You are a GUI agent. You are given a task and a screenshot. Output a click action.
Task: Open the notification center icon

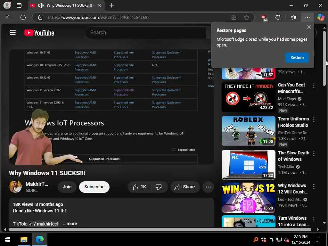click(x=317, y=240)
